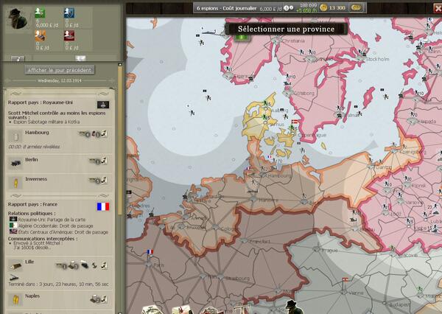The height and width of the screenshot is (314, 442).
Task: Click the Berlin row resource thumbnail
Action: pos(15,163)
